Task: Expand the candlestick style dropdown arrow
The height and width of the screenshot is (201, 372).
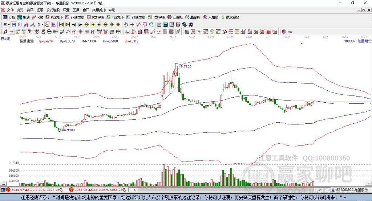Action: tap(43, 25)
